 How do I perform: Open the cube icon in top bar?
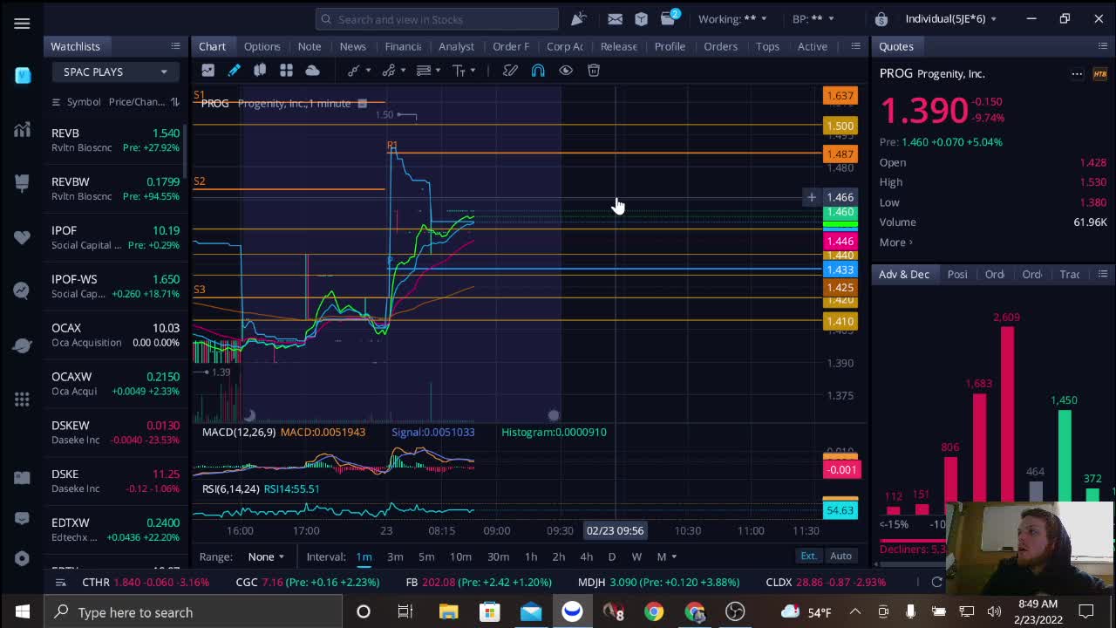pos(642,18)
